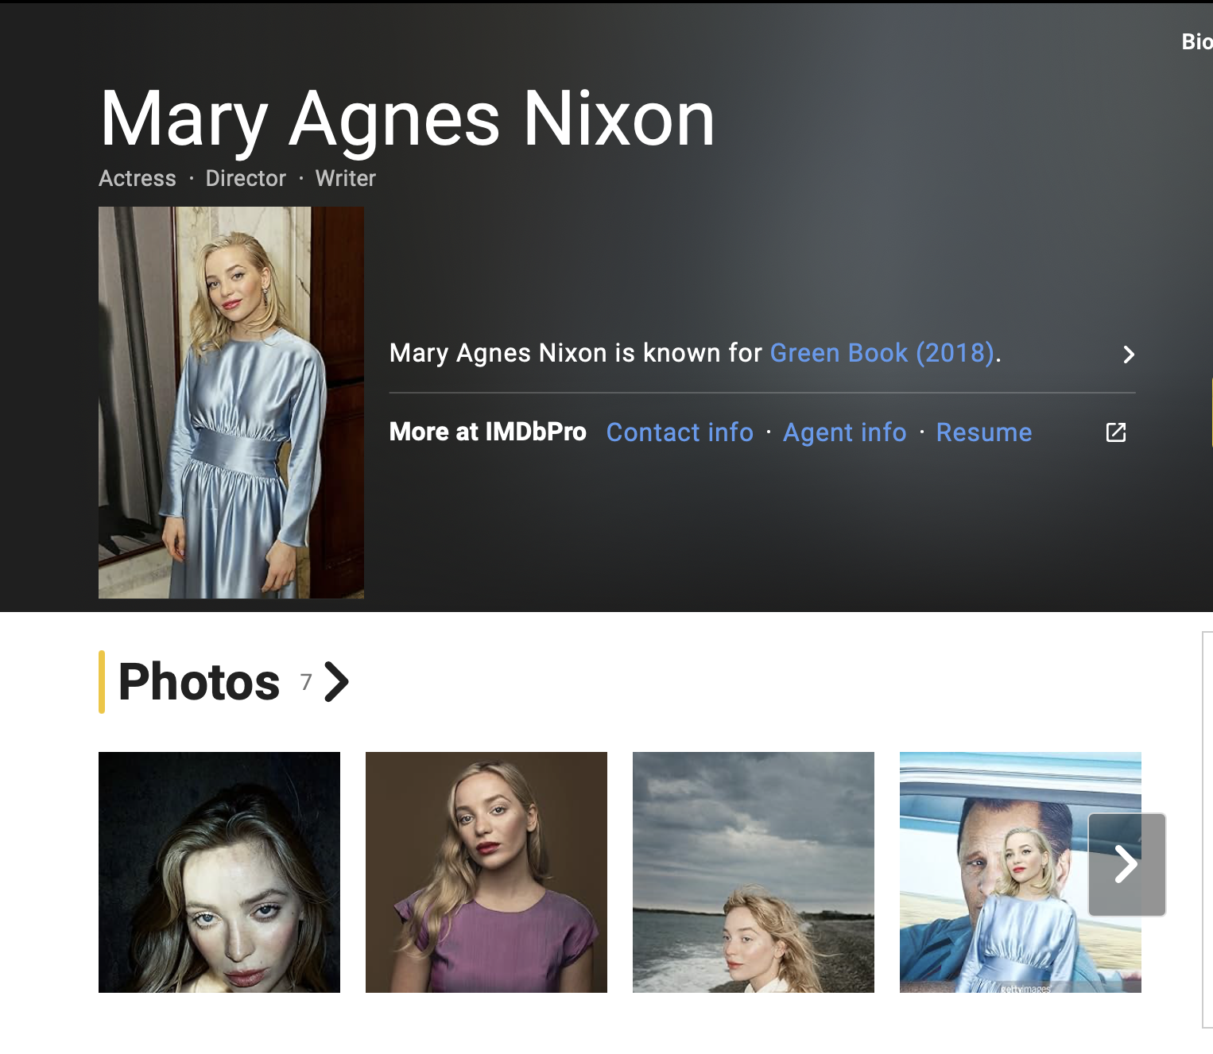Select the 'Director' profession label
The height and width of the screenshot is (1054, 1213).
point(246,178)
